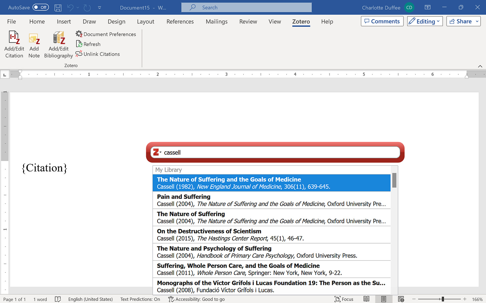Image resolution: width=486 pixels, height=303 pixels.
Task: Click the Search box in the title bar
Action: coord(246,7)
